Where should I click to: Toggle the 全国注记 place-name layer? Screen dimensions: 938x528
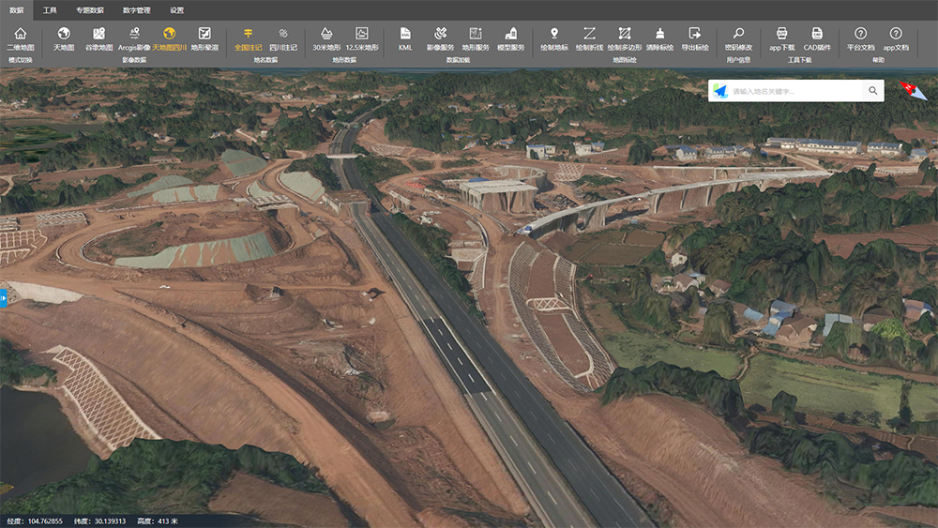248,38
